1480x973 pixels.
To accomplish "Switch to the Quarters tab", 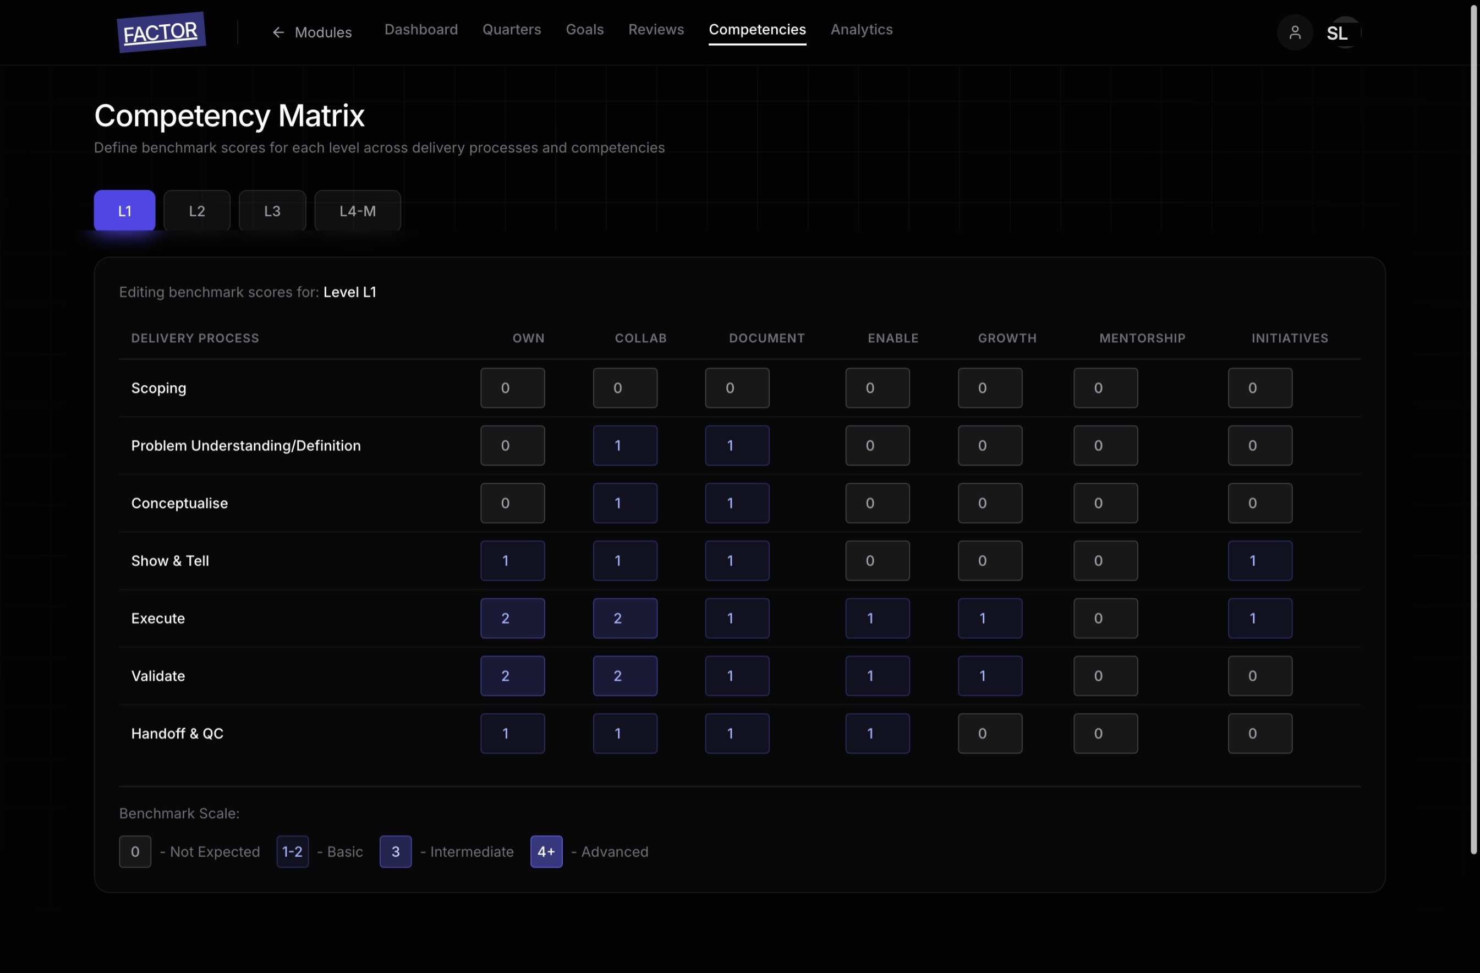I will tap(512, 29).
